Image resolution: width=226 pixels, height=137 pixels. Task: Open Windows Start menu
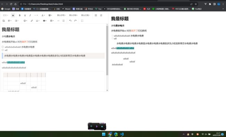pyautogui.click(x=104, y=134)
